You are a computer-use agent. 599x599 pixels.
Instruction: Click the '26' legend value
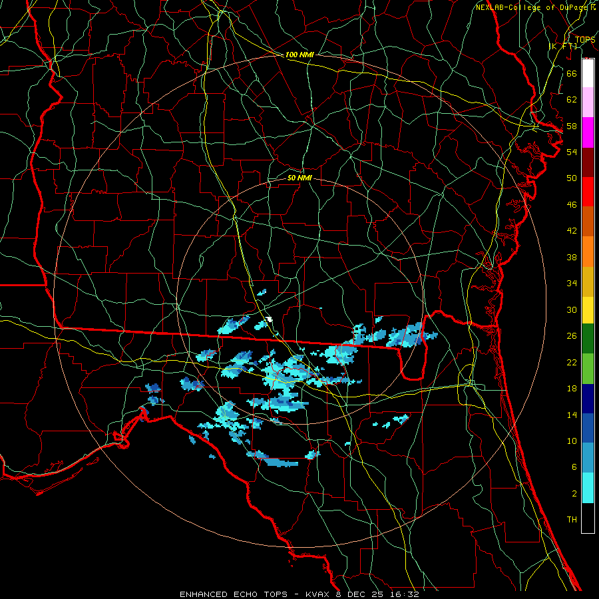click(572, 336)
